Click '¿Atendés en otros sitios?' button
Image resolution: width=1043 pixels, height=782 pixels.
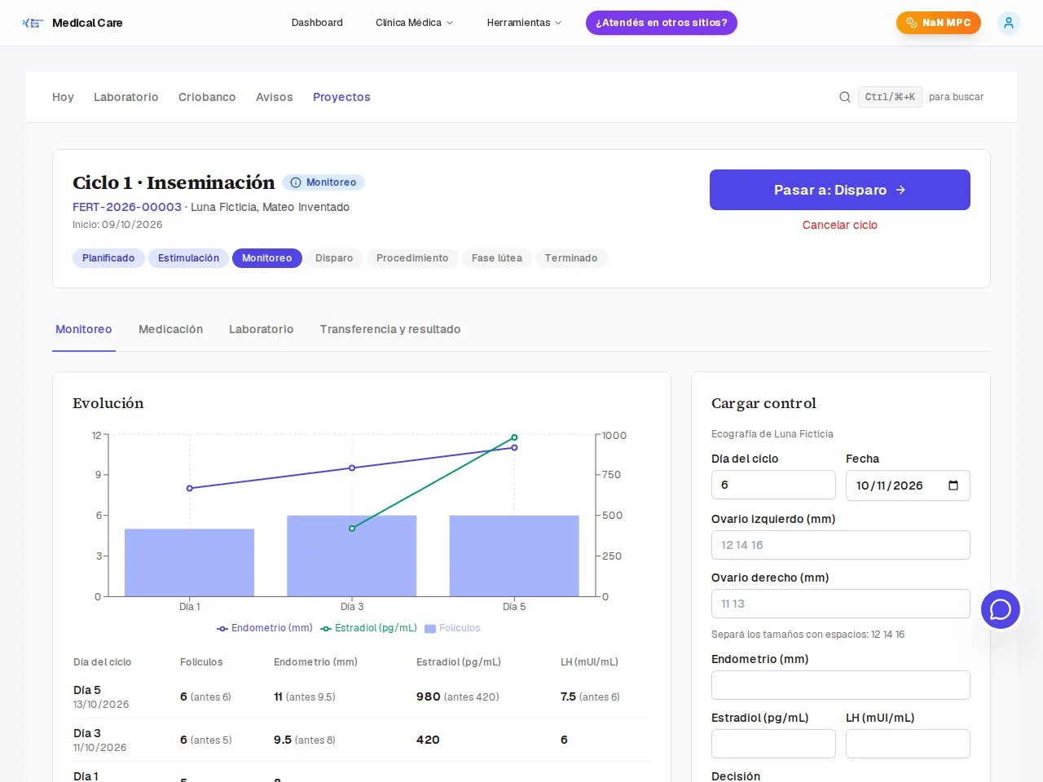coord(662,23)
